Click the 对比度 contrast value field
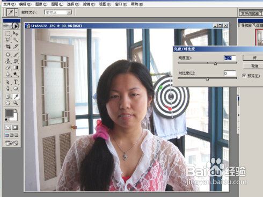This screenshot has width=263, height=197. (x=230, y=73)
